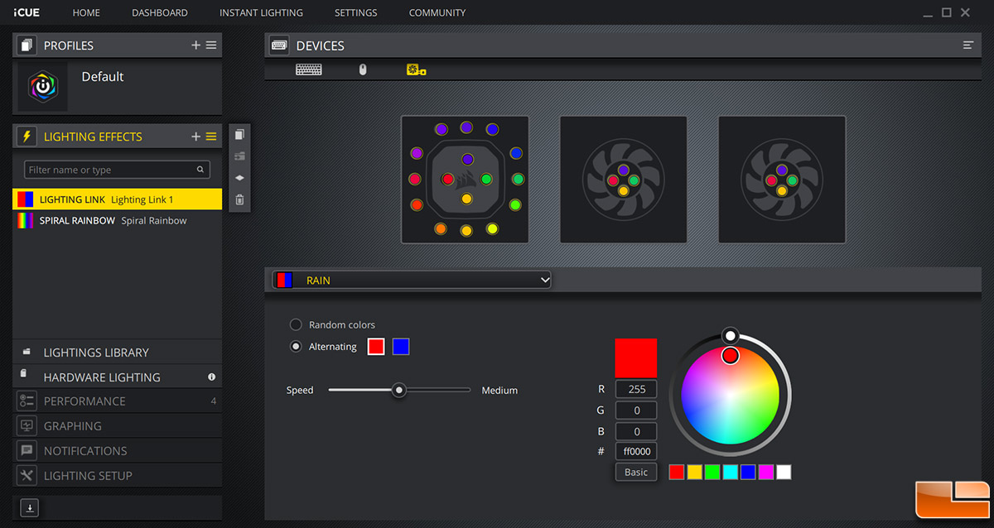Click the G value input field
This screenshot has width=994, height=528.
coord(636,410)
